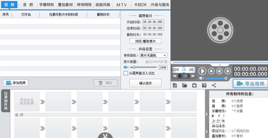
Task: Click the scissors cut icon at bottom
Action: 105,136
